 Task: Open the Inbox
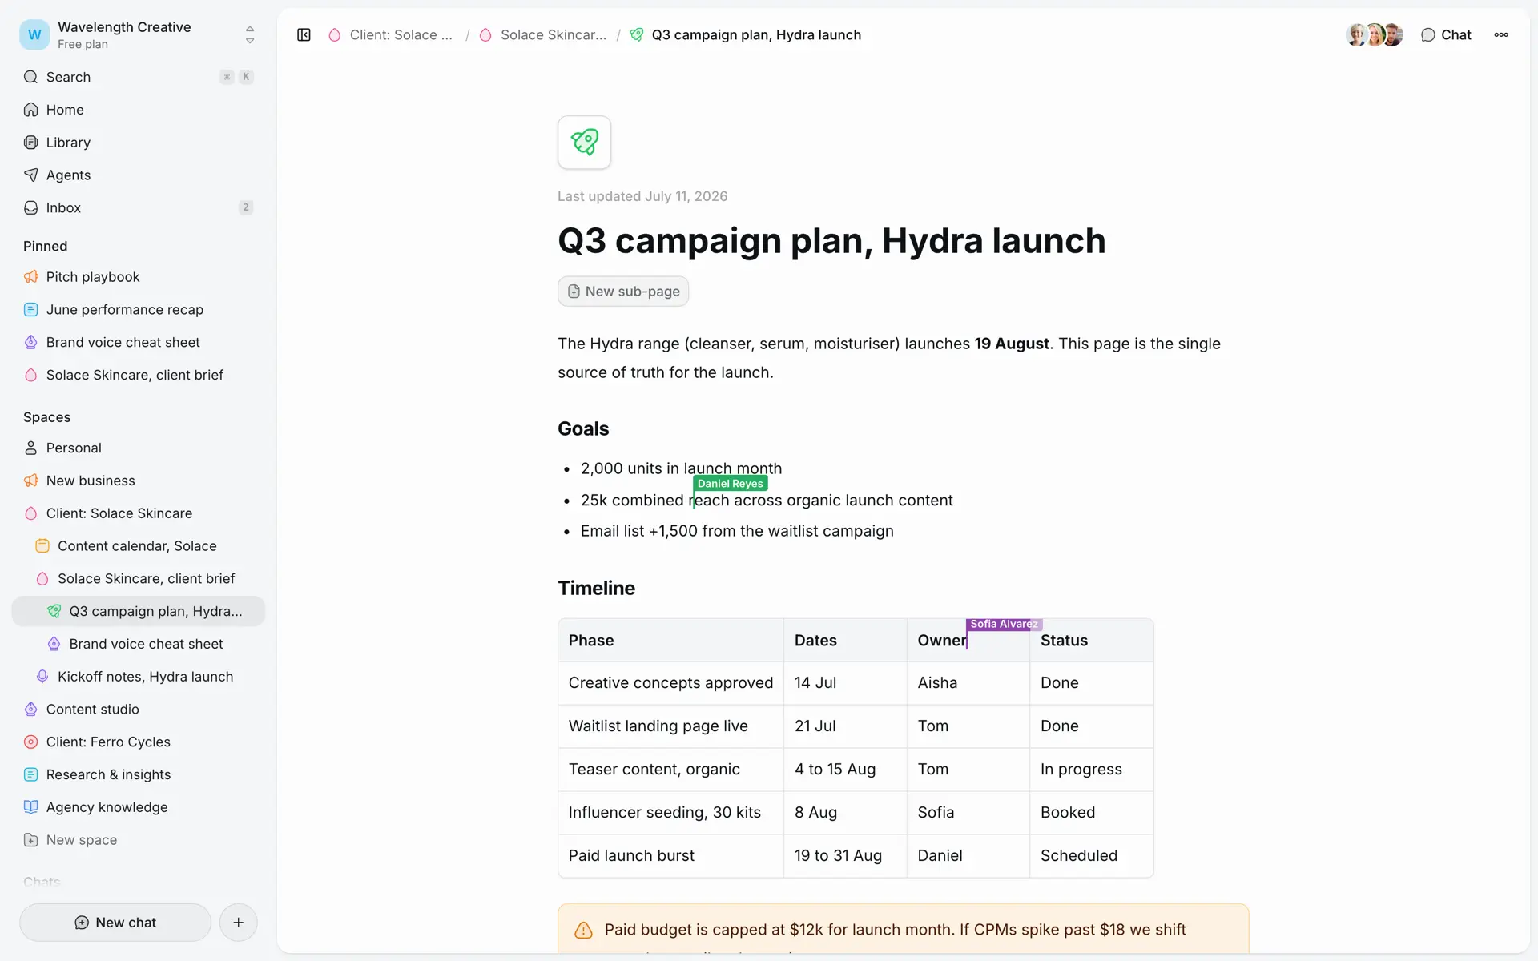click(139, 207)
